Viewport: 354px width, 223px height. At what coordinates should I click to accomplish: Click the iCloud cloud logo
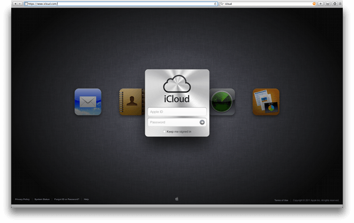click(177, 84)
